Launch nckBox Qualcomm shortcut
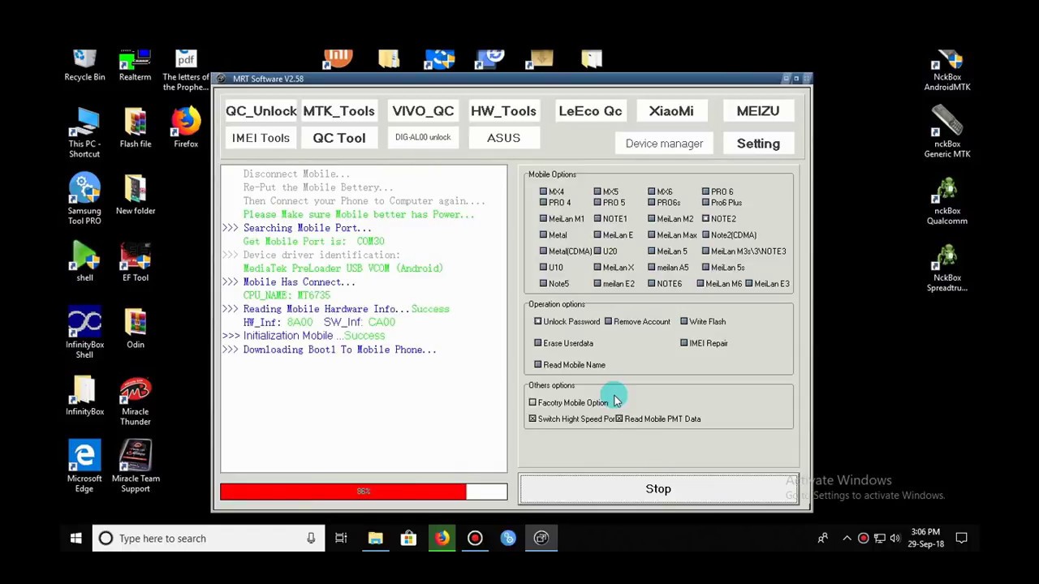Viewport: 1039px width, 584px height. pyautogui.click(x=946, y=200)
